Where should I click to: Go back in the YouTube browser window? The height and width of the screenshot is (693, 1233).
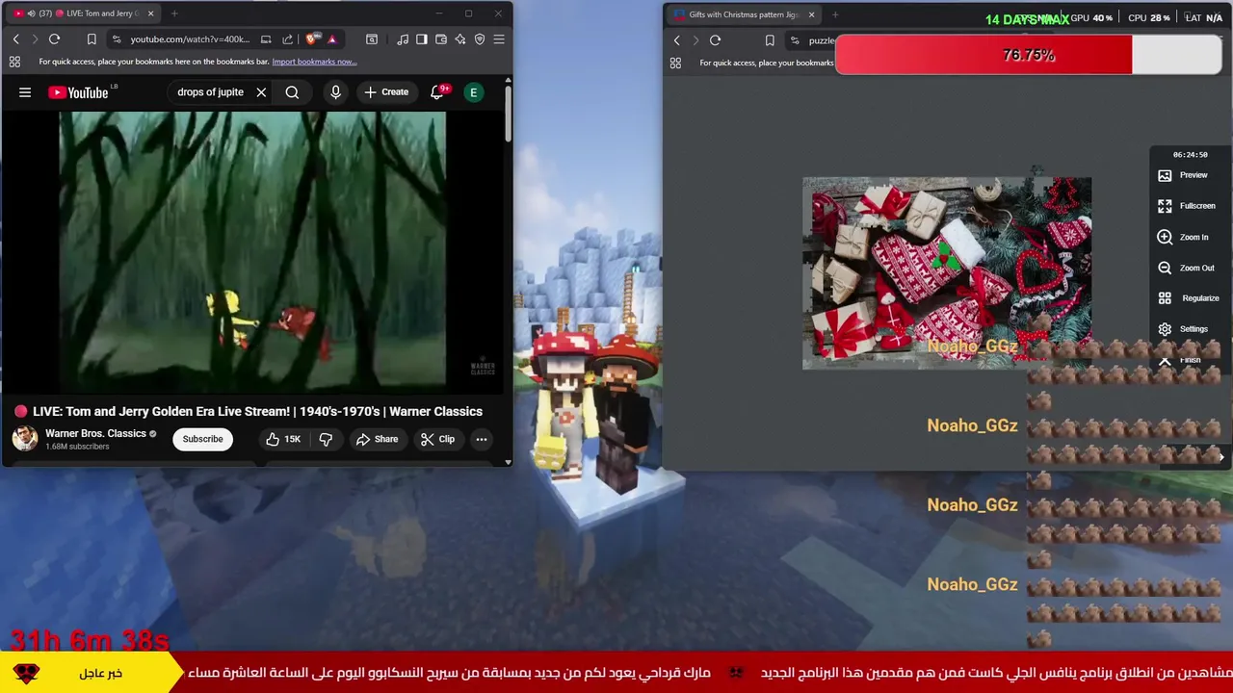pos(15,39)
